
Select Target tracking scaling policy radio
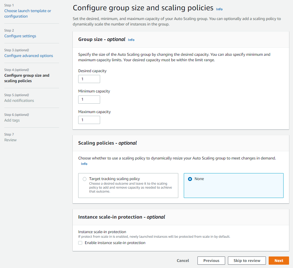(85, 179)
